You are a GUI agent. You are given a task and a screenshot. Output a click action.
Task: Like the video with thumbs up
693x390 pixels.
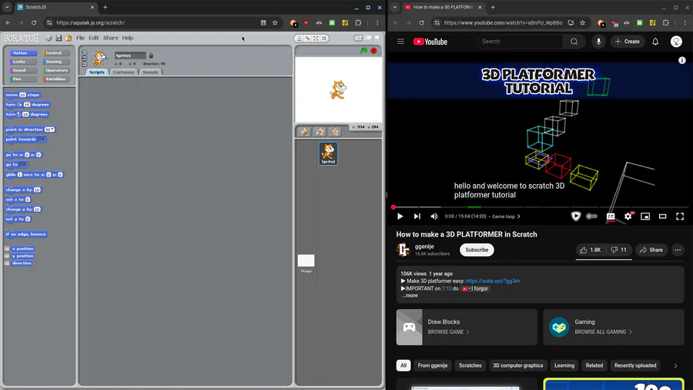point(590,250)
